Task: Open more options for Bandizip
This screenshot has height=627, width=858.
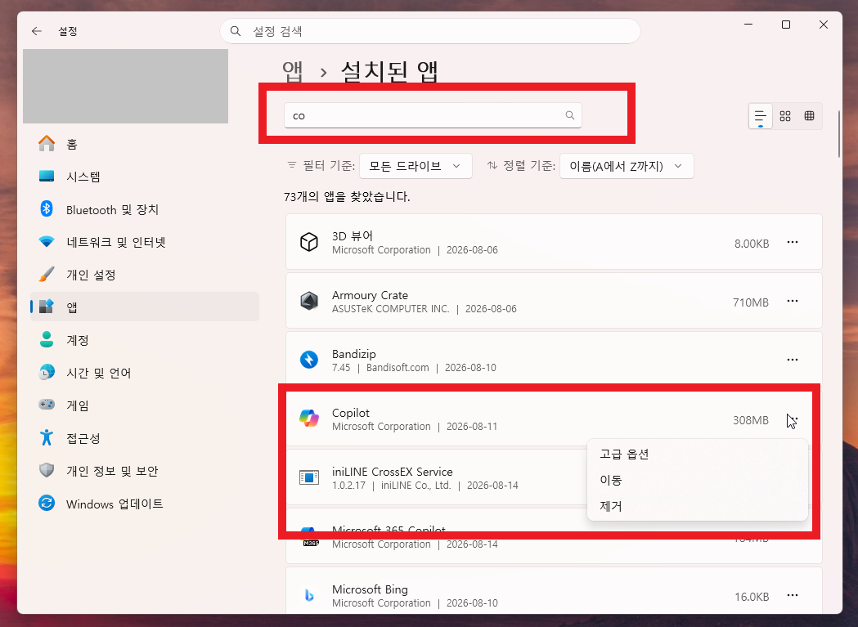Action: [x=793, y=360]
